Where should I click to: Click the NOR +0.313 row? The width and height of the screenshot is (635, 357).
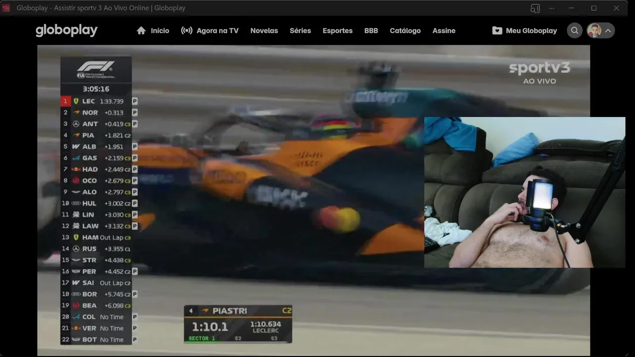(x=99, y=113)
